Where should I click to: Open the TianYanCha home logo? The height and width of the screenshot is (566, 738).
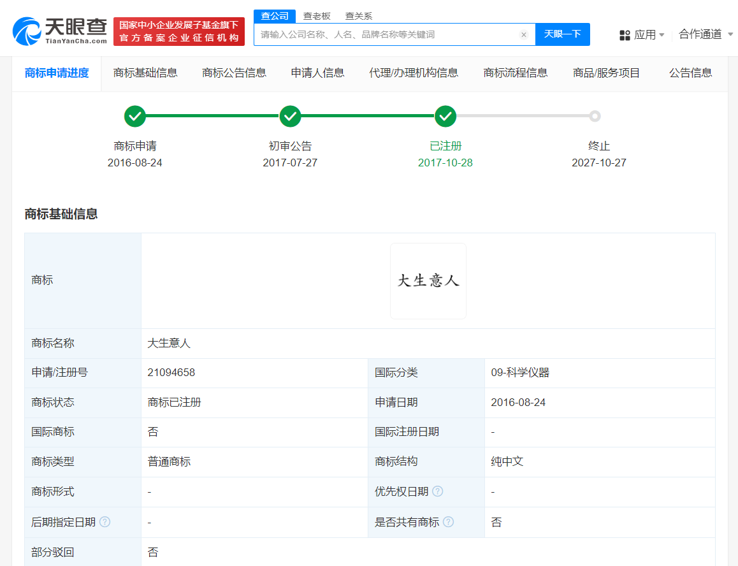pos(60,31)
